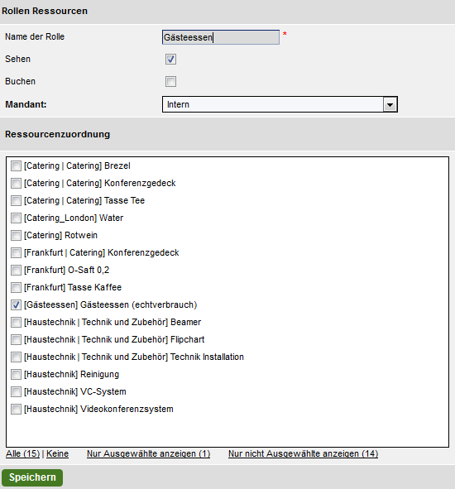Save the role with Speichern button
The height and width of the screenshot is (489, 455).
(32, 477)
